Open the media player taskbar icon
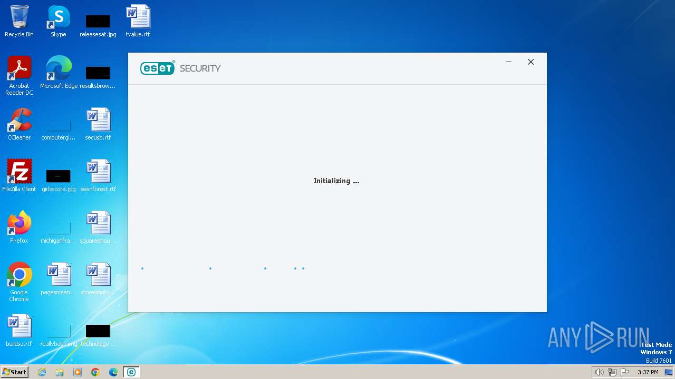 click(x=78, y=372)
